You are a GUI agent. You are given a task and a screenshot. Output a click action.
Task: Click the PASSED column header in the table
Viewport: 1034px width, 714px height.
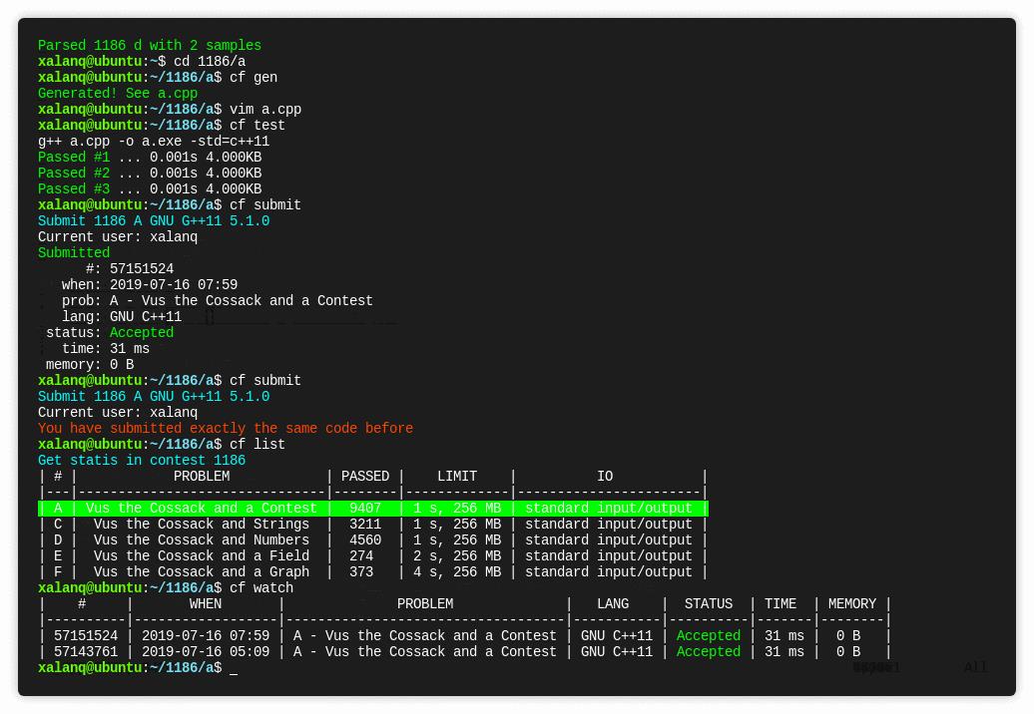(x=365, y=476)
